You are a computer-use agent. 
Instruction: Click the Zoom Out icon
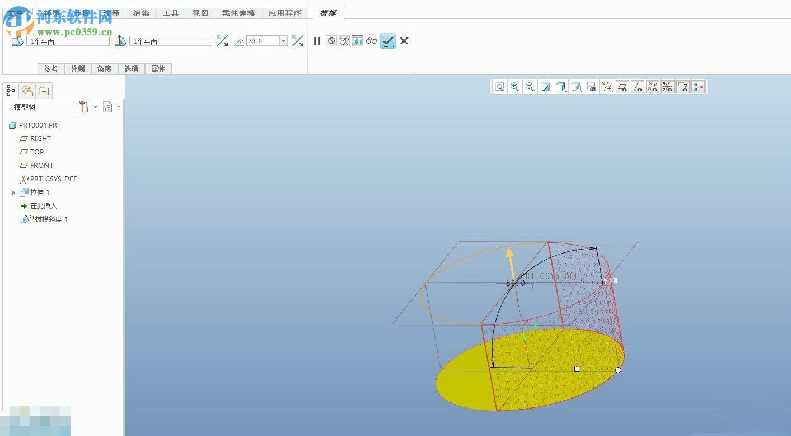(x=530, y=87)
